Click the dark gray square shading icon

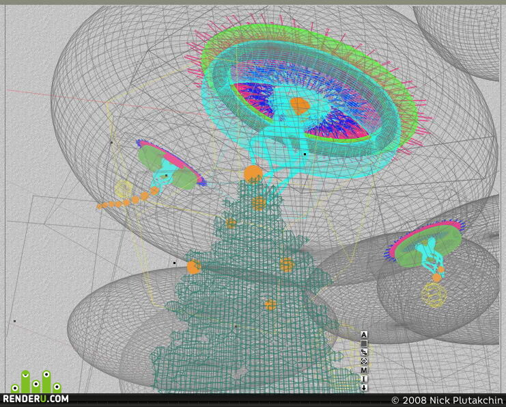364,343
